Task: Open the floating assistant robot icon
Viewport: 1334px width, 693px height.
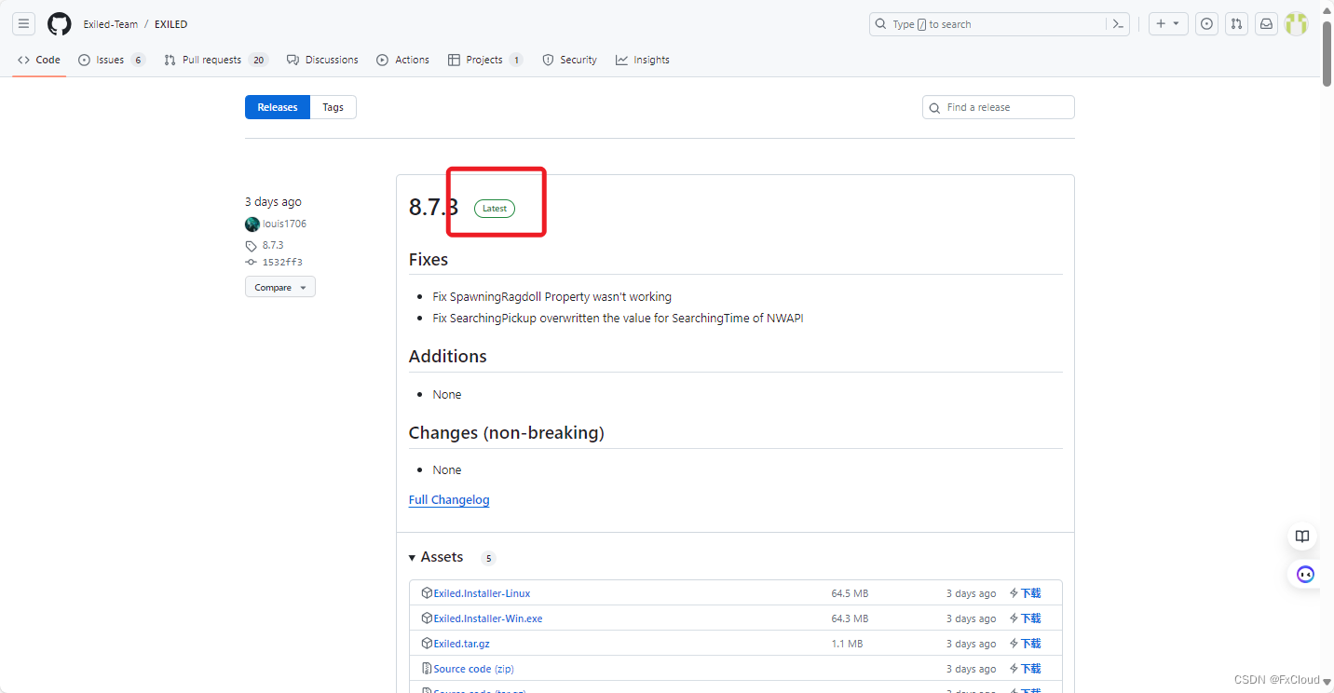Action: point(1305,574)
